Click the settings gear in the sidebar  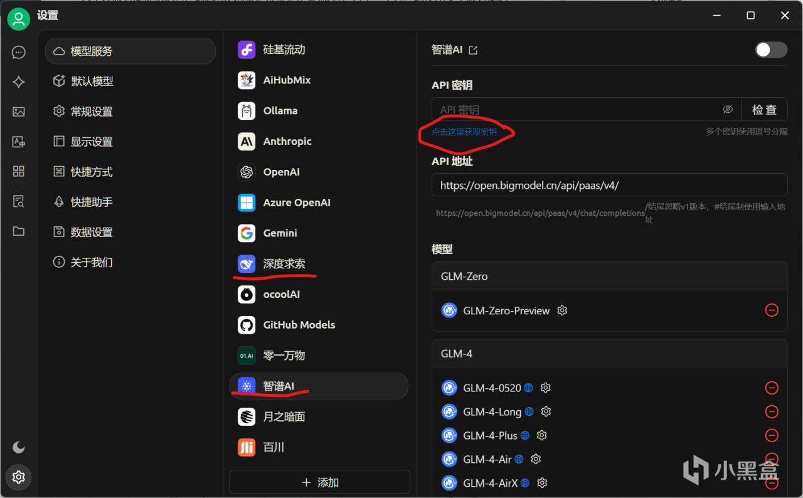pos(19,477)
